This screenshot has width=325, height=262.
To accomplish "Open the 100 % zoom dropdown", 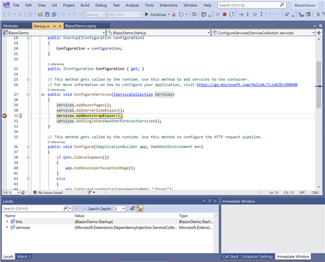I will (x=11, y=192).
